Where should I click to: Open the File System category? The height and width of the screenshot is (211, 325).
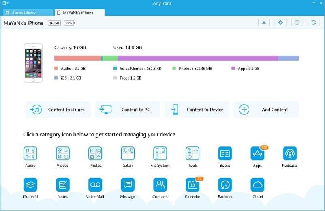160,153
